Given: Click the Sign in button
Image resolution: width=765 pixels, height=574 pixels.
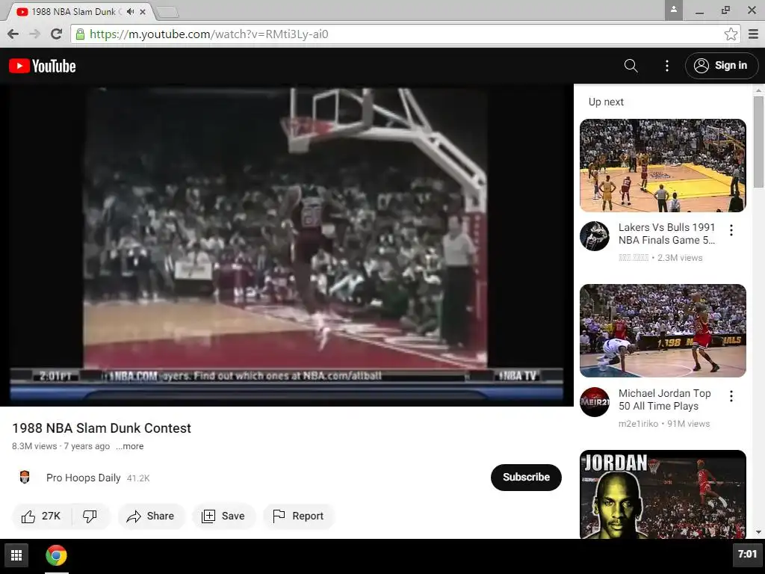Looking at the screenshot, I should (721, 66).
